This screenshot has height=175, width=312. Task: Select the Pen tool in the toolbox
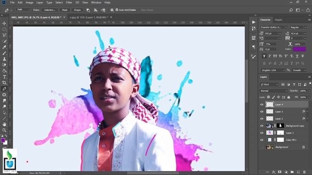4,88
